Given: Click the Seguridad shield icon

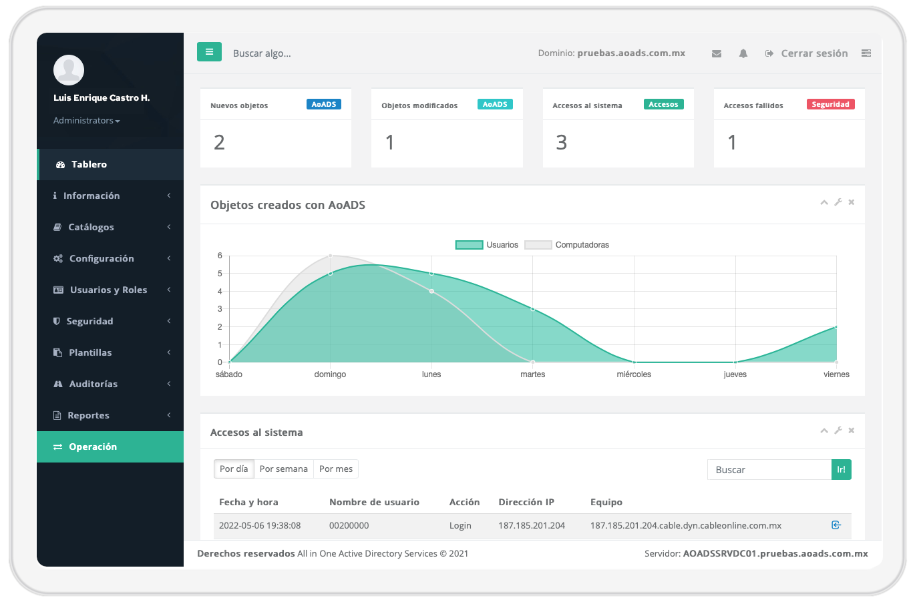Looking at the screenshot, I should (57, 322).
